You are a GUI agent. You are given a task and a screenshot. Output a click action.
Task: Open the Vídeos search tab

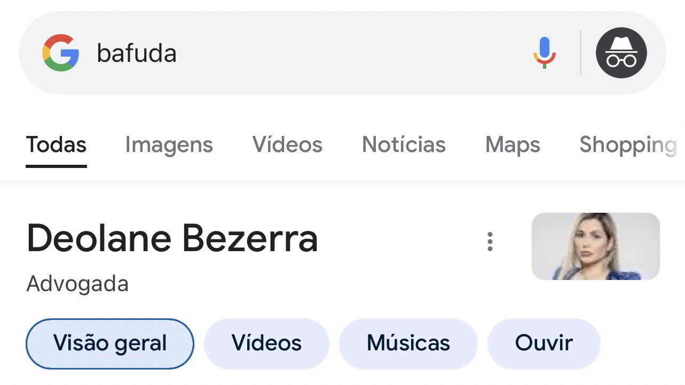[x=287, y=145]
